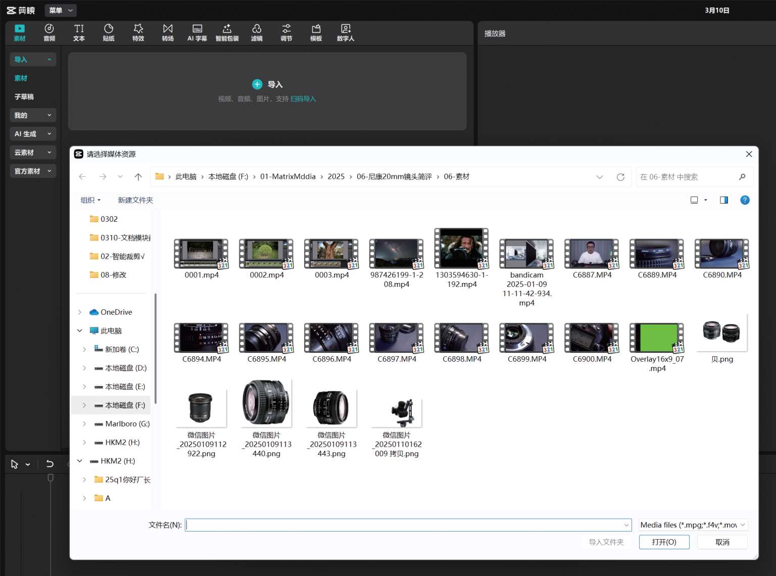The height and width of the screenshot is (576, 776).
Task: Collapse the 此电脑 tree node
Action: (80, 331)
